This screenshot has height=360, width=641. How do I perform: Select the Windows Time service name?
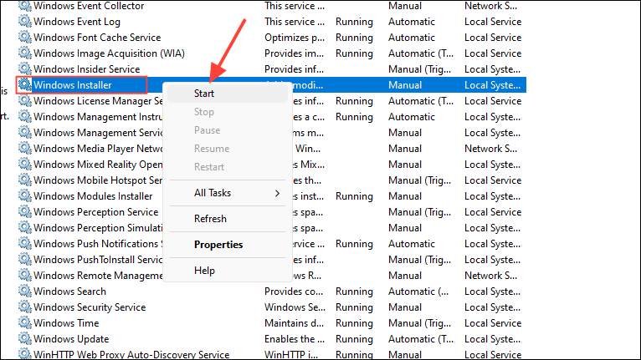[66, 323]
